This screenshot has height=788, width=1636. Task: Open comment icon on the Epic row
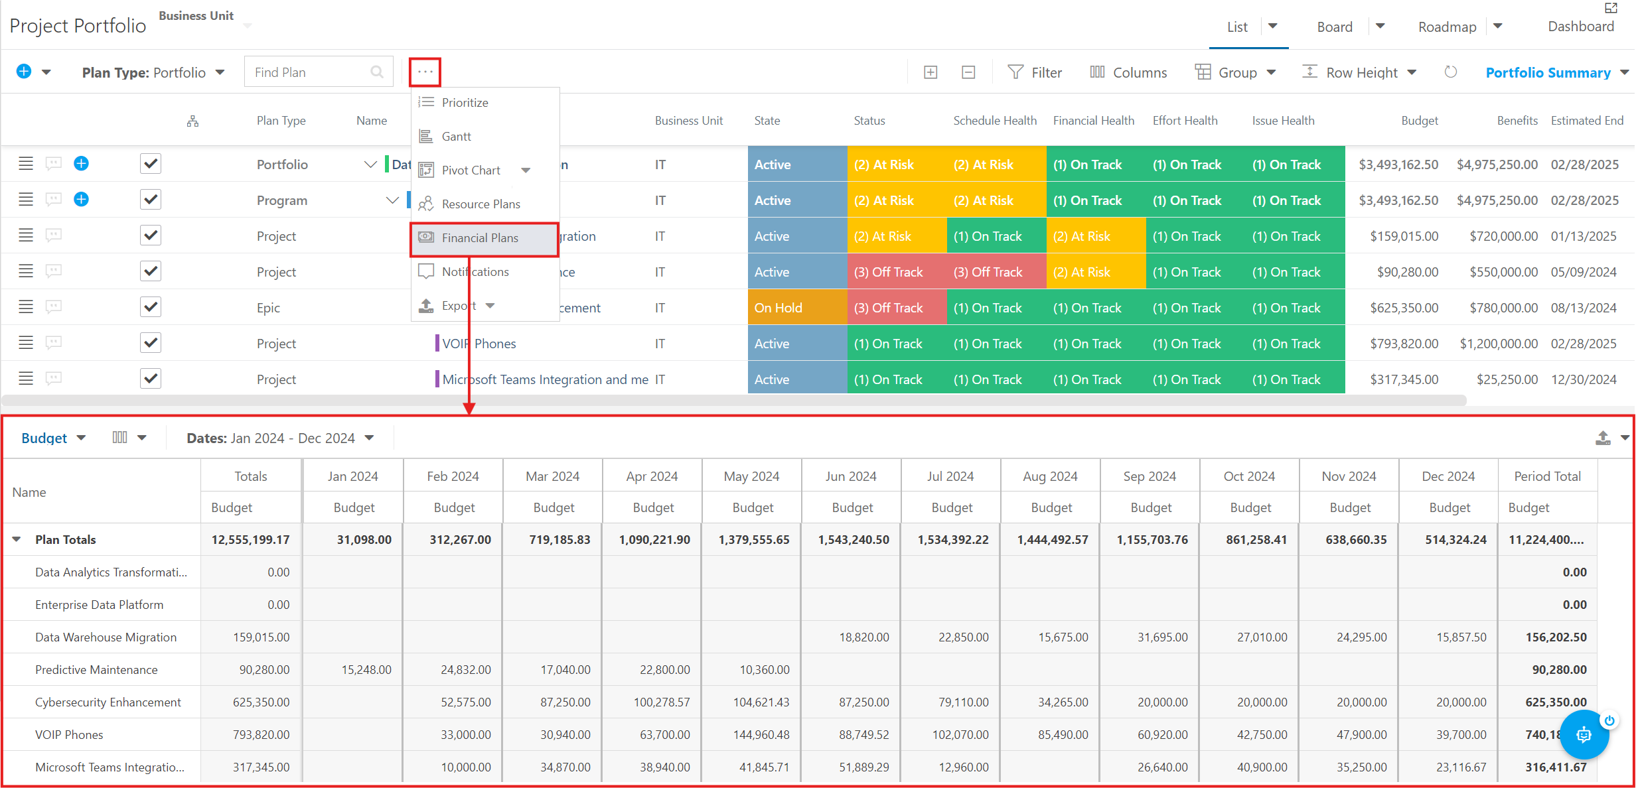click(x=54, y=306)
